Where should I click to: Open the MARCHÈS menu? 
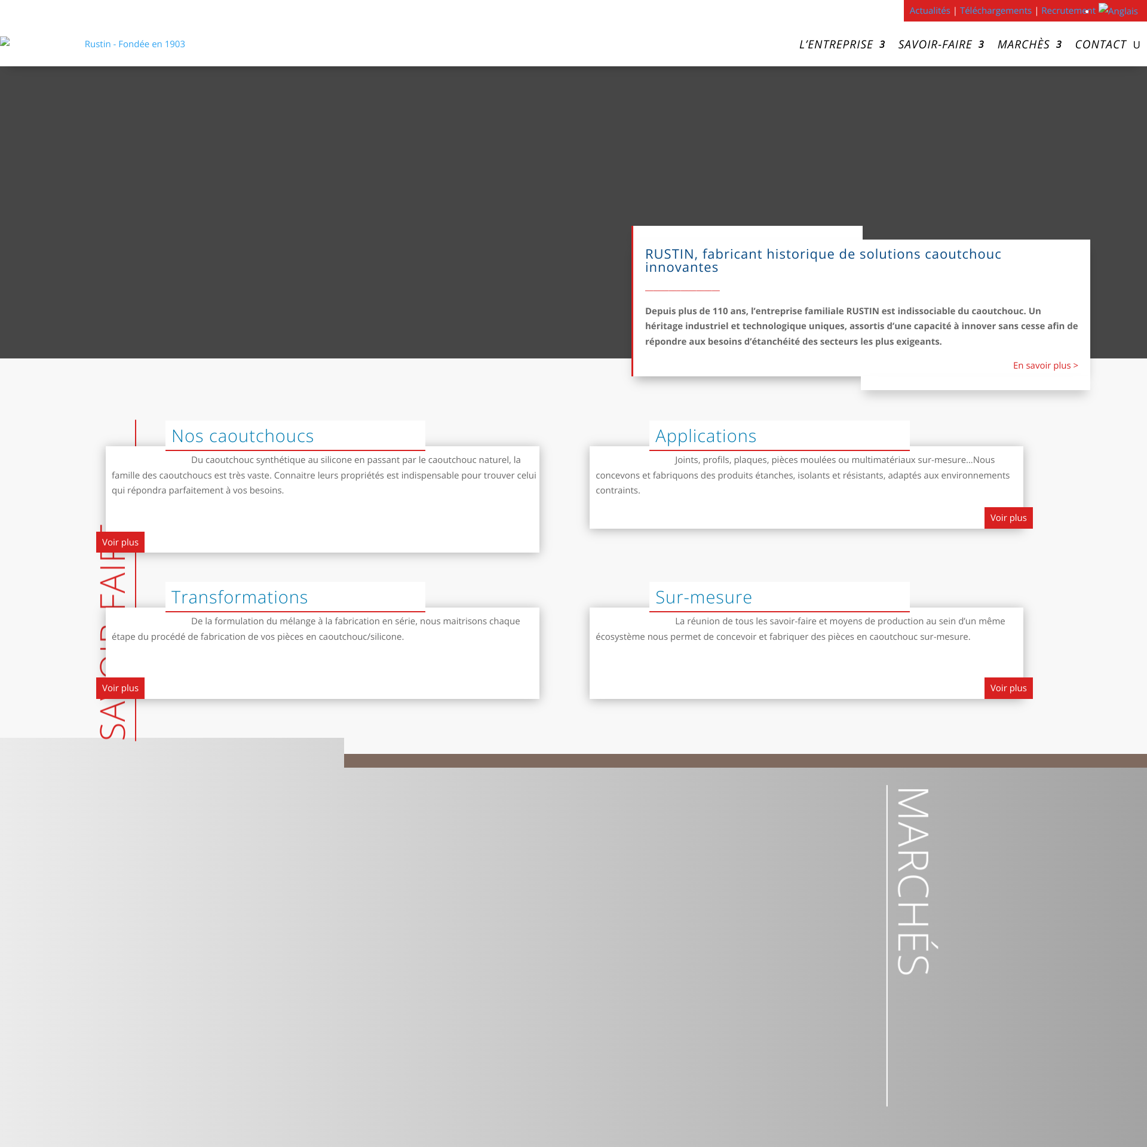coord(1023,44)
